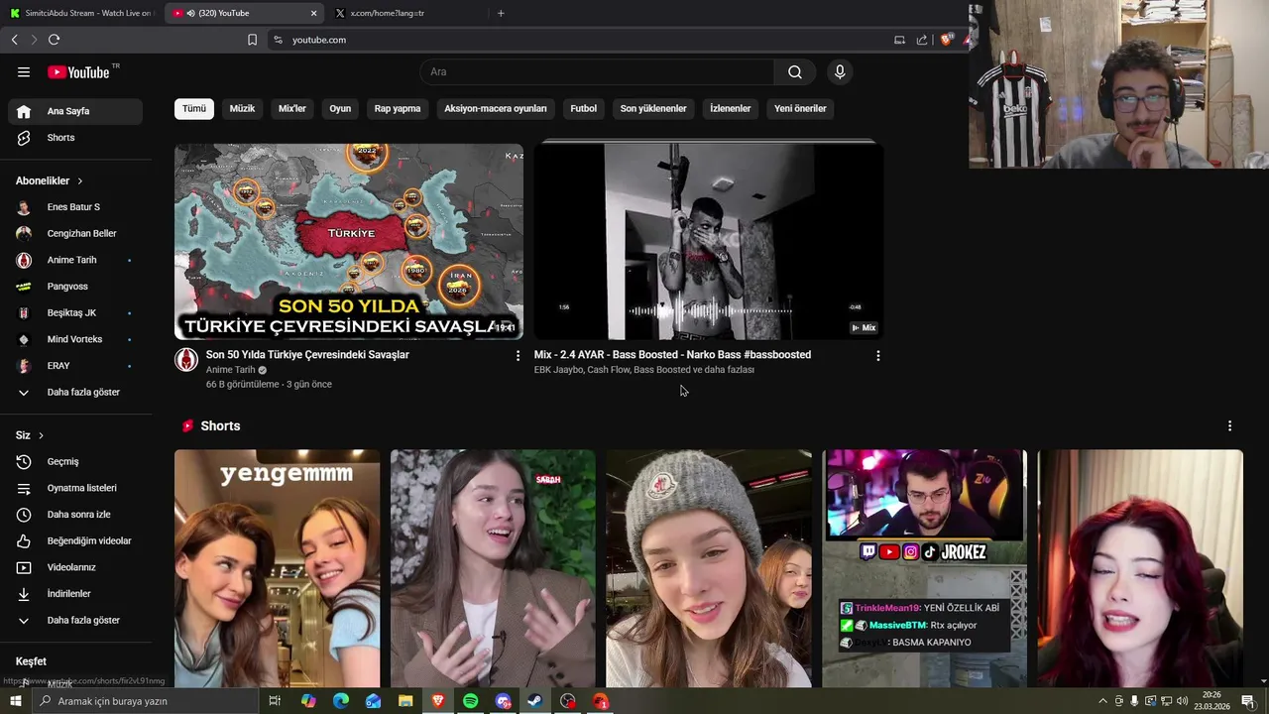
Task: Open Spotify from the taskbar
Action: click(470, 701)
